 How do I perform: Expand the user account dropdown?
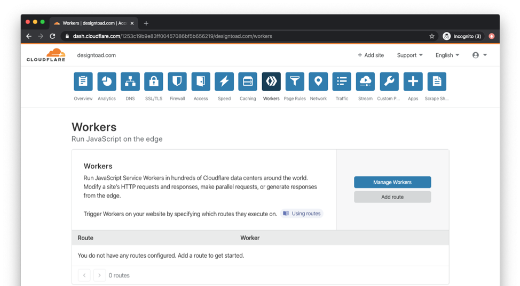[x=479, y=55]
